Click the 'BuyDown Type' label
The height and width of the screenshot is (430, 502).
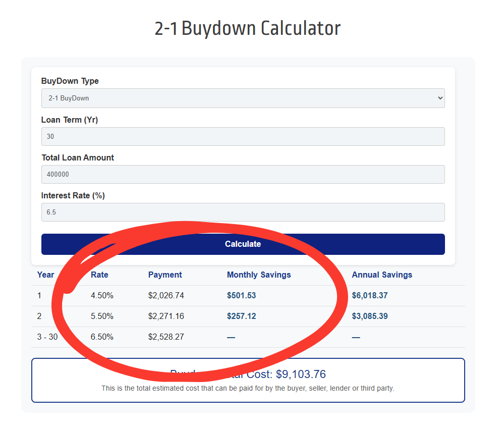(x=70, y=81)
